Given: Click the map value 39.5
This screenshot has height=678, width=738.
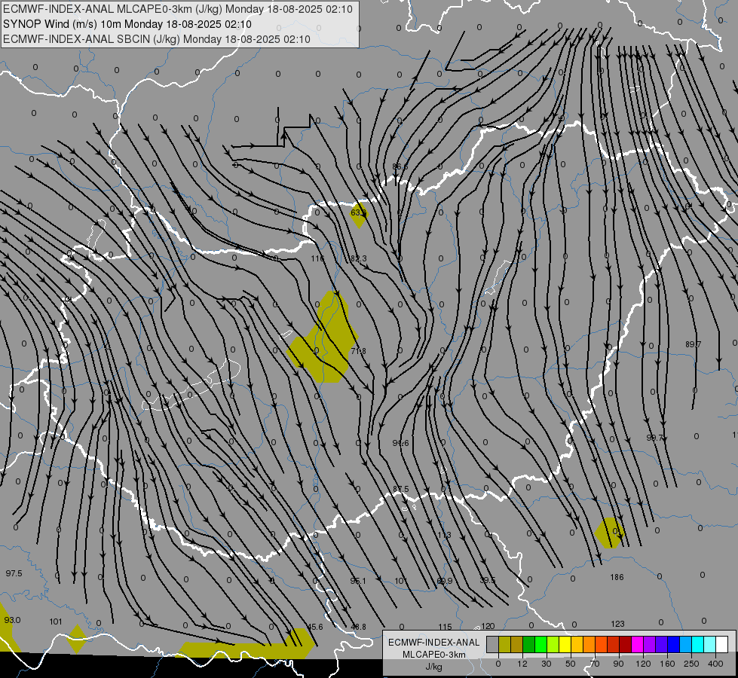Looking at the screenshot, I should pyautogui.click(x=488, y=580).
